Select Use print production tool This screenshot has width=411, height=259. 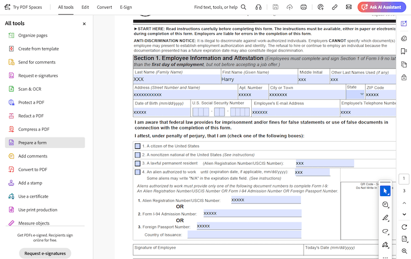(38, 210)
